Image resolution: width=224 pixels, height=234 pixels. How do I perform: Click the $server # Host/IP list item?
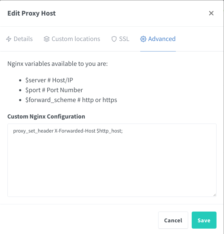[49, 80]
